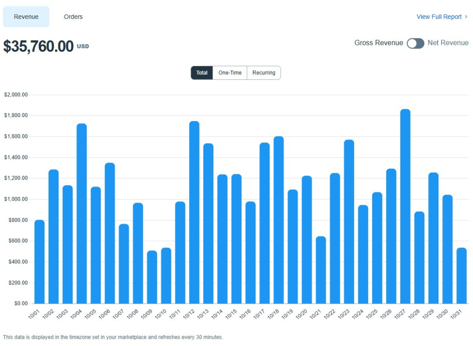The width and height of the screenshot is (473, 346).
Task: Switch to the Revenue tab
Action: point(26,17)
